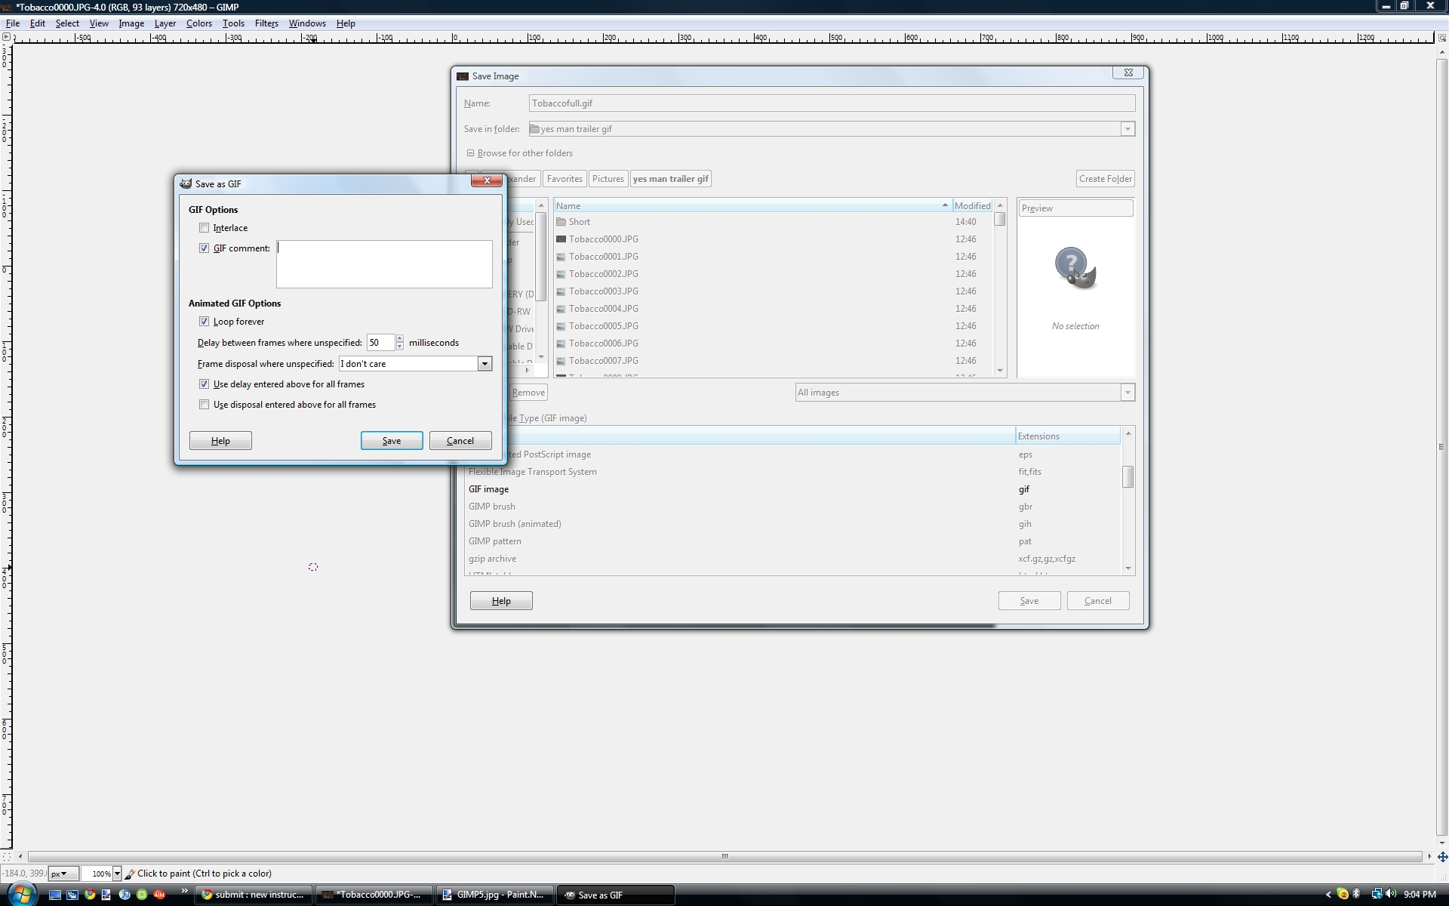
Task: Open the Colors menu
Action: click(x=198, y=23)
